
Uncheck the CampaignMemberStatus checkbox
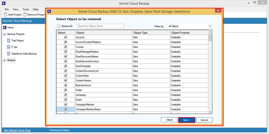[66, 109]
